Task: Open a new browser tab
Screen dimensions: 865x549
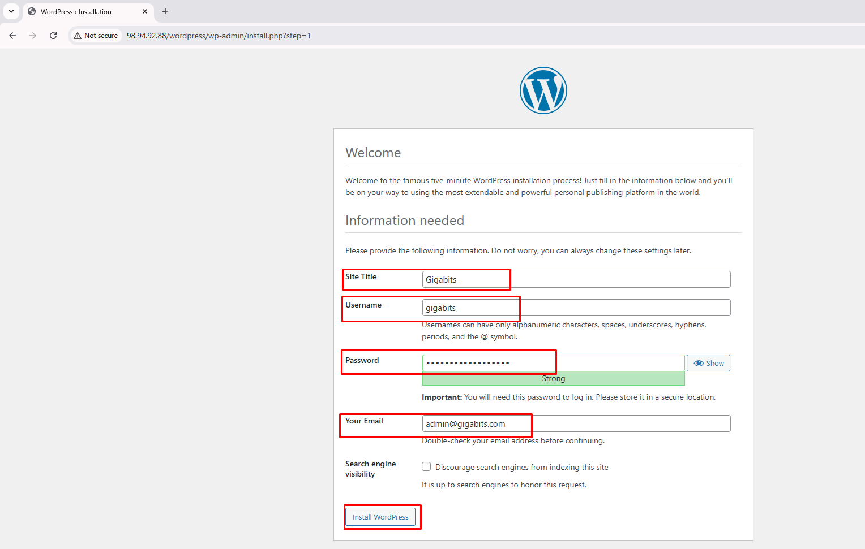Action: tap(165, 11)
